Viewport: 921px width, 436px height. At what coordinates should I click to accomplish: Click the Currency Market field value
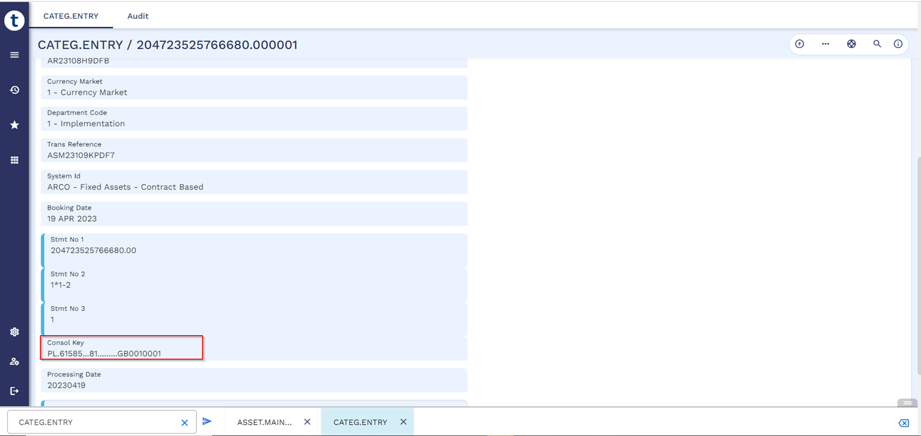pyautogui.click(x=87, y=92)
